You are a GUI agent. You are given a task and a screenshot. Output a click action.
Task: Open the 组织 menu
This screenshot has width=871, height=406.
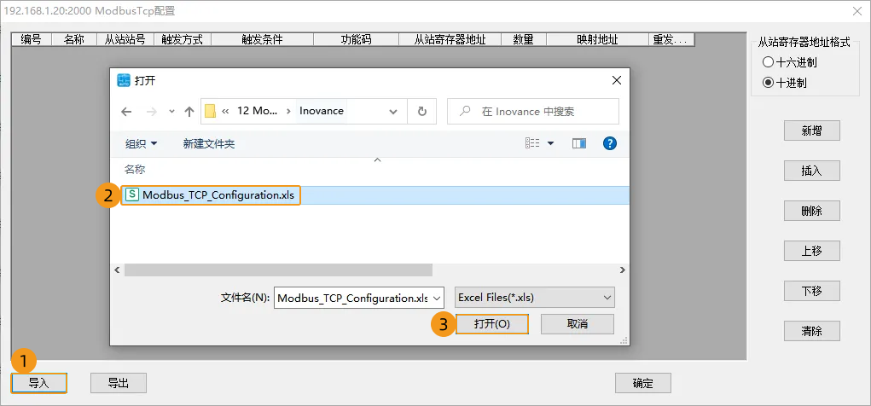(x=141, y=144)
